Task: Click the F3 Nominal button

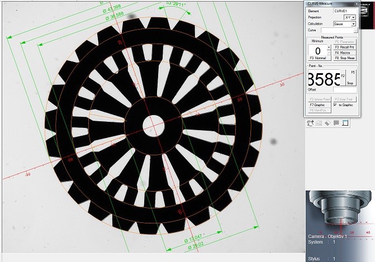Action: pyautogui.click(x=319, y=58)
